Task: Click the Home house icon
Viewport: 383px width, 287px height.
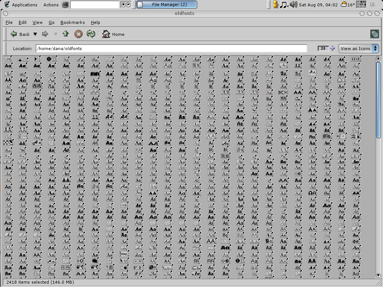Action: 106,34
